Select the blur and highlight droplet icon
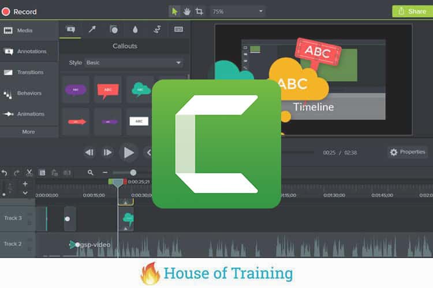The image size is (433, 288). pos(135,29)
